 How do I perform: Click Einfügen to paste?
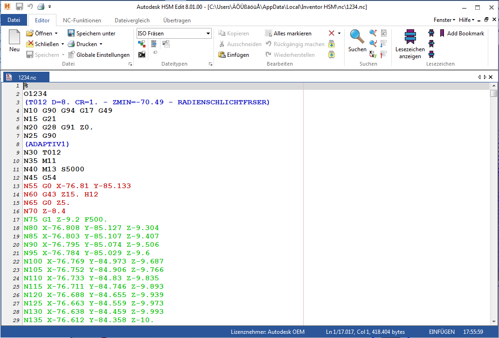(234, 54)
